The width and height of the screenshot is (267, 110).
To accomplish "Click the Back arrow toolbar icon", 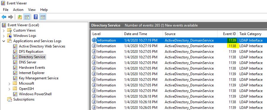I will 4,17.
